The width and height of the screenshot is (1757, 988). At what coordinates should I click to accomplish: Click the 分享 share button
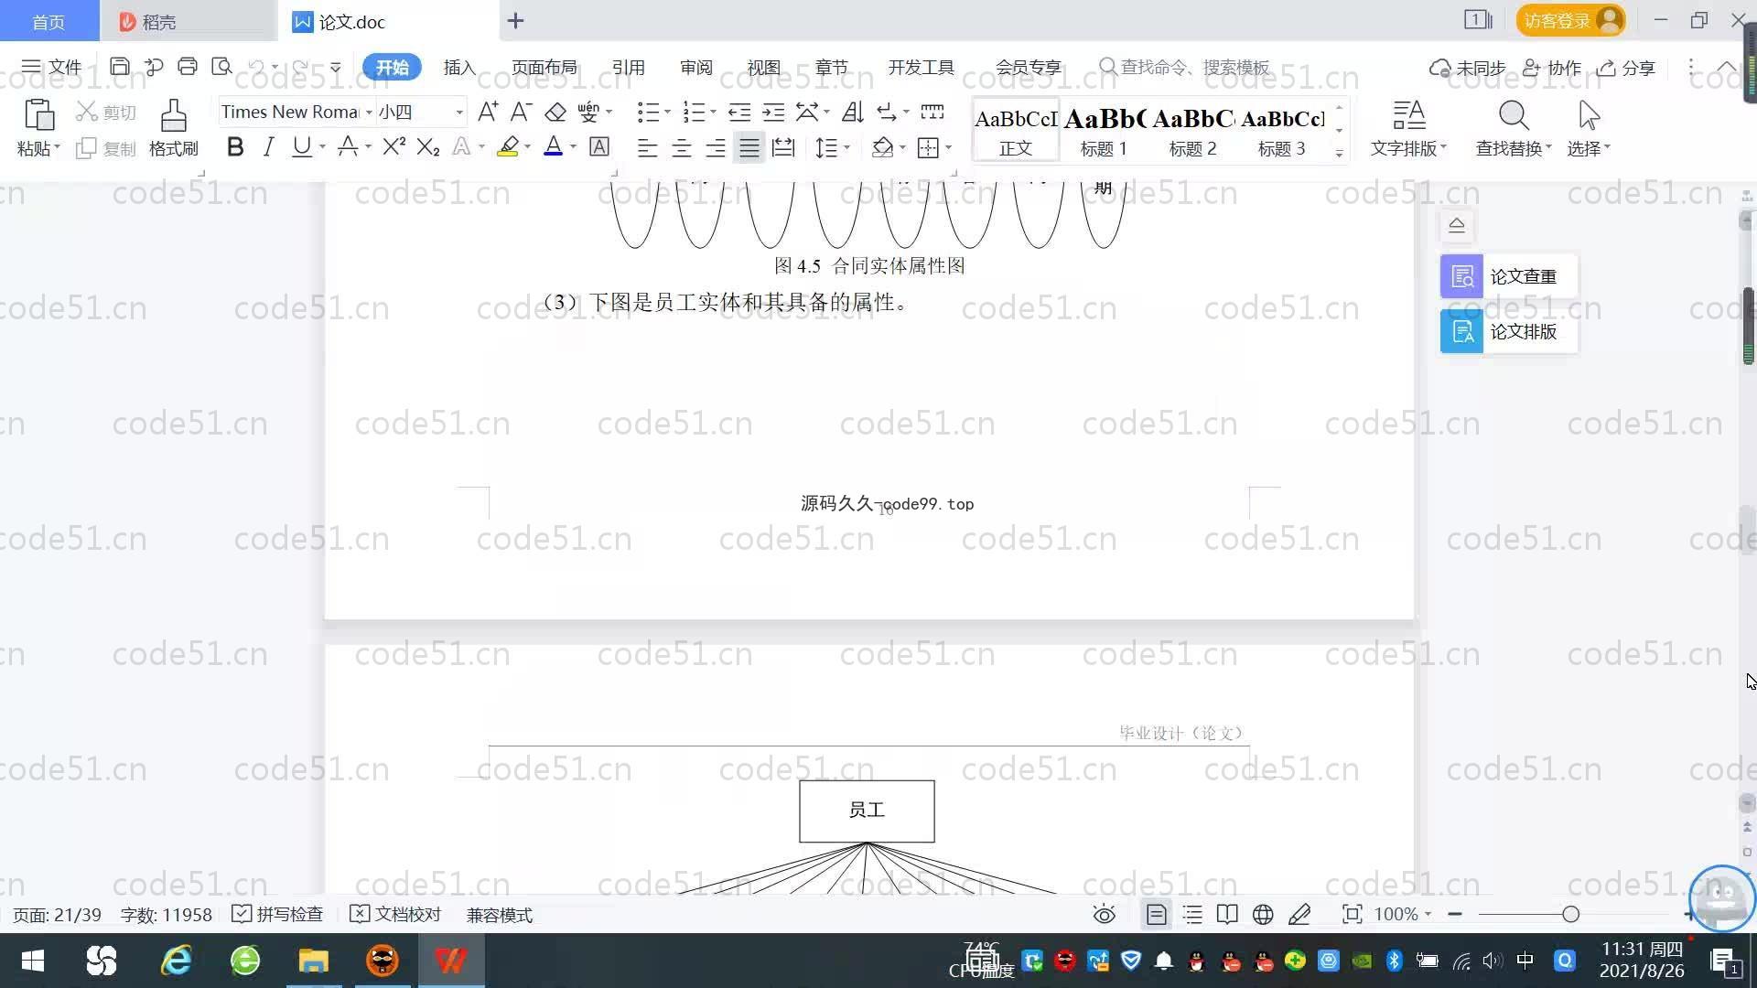point(1626,68)
